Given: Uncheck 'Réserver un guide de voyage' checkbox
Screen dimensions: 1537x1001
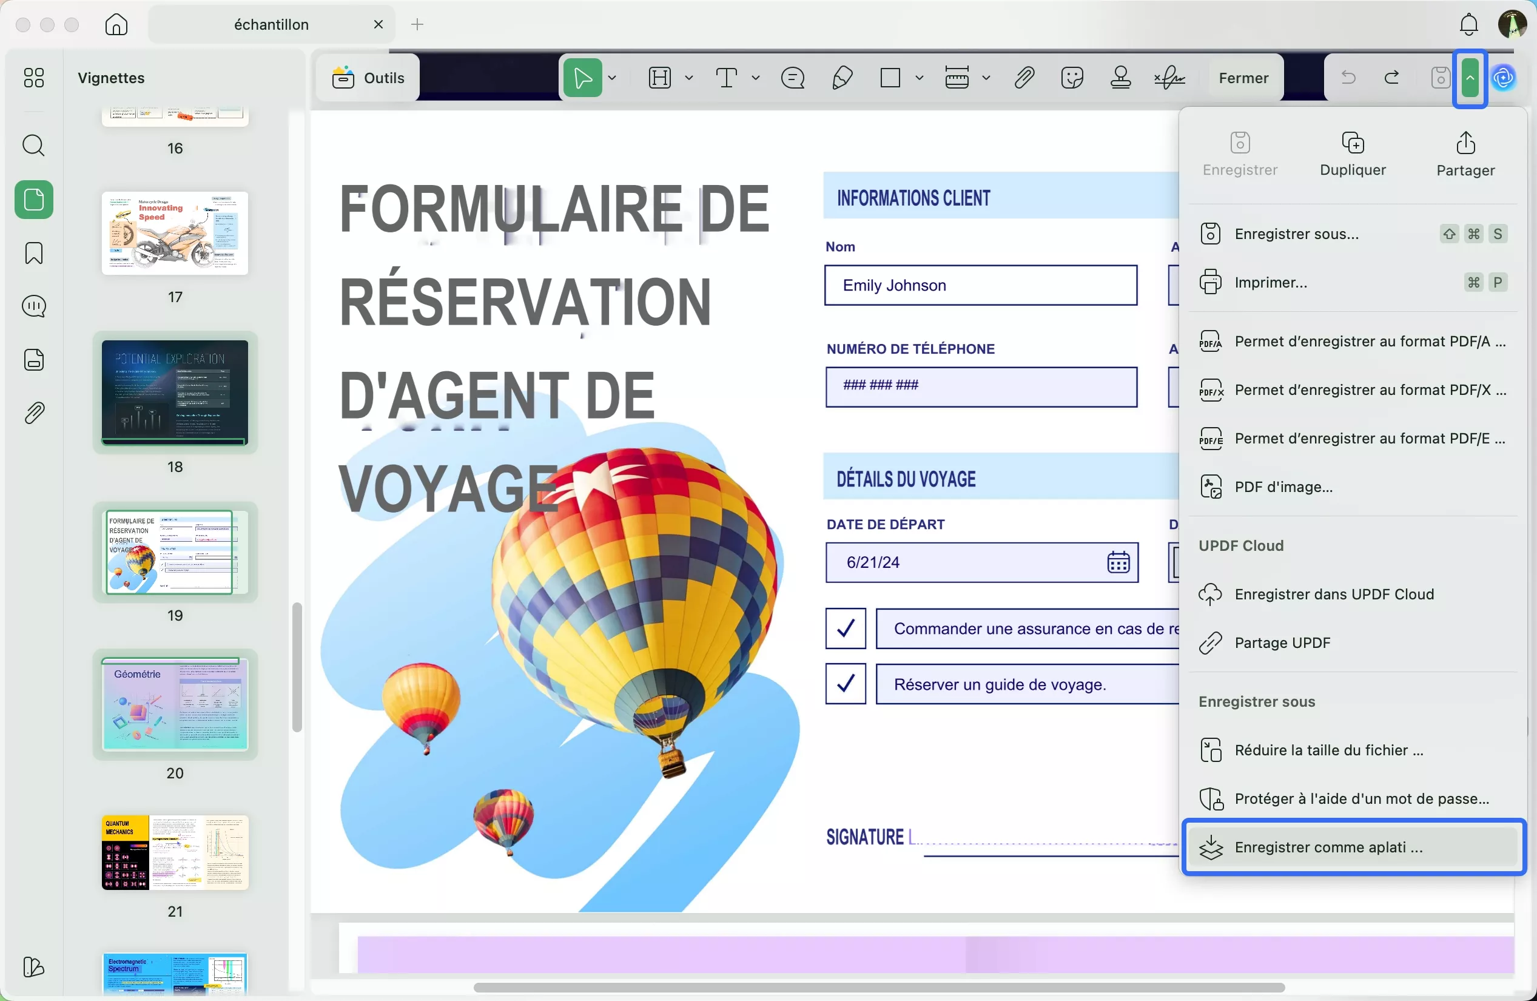Looking at the screenshot, I should (x=845, y=684).
